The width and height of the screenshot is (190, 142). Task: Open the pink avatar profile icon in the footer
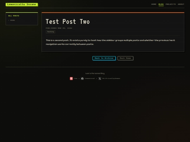tap(71, 79)
